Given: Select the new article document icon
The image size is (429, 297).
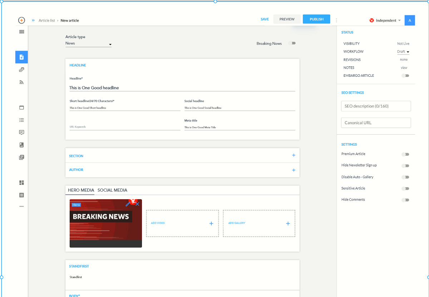Looking at the screenshot, I should click(x=21, y=57).
